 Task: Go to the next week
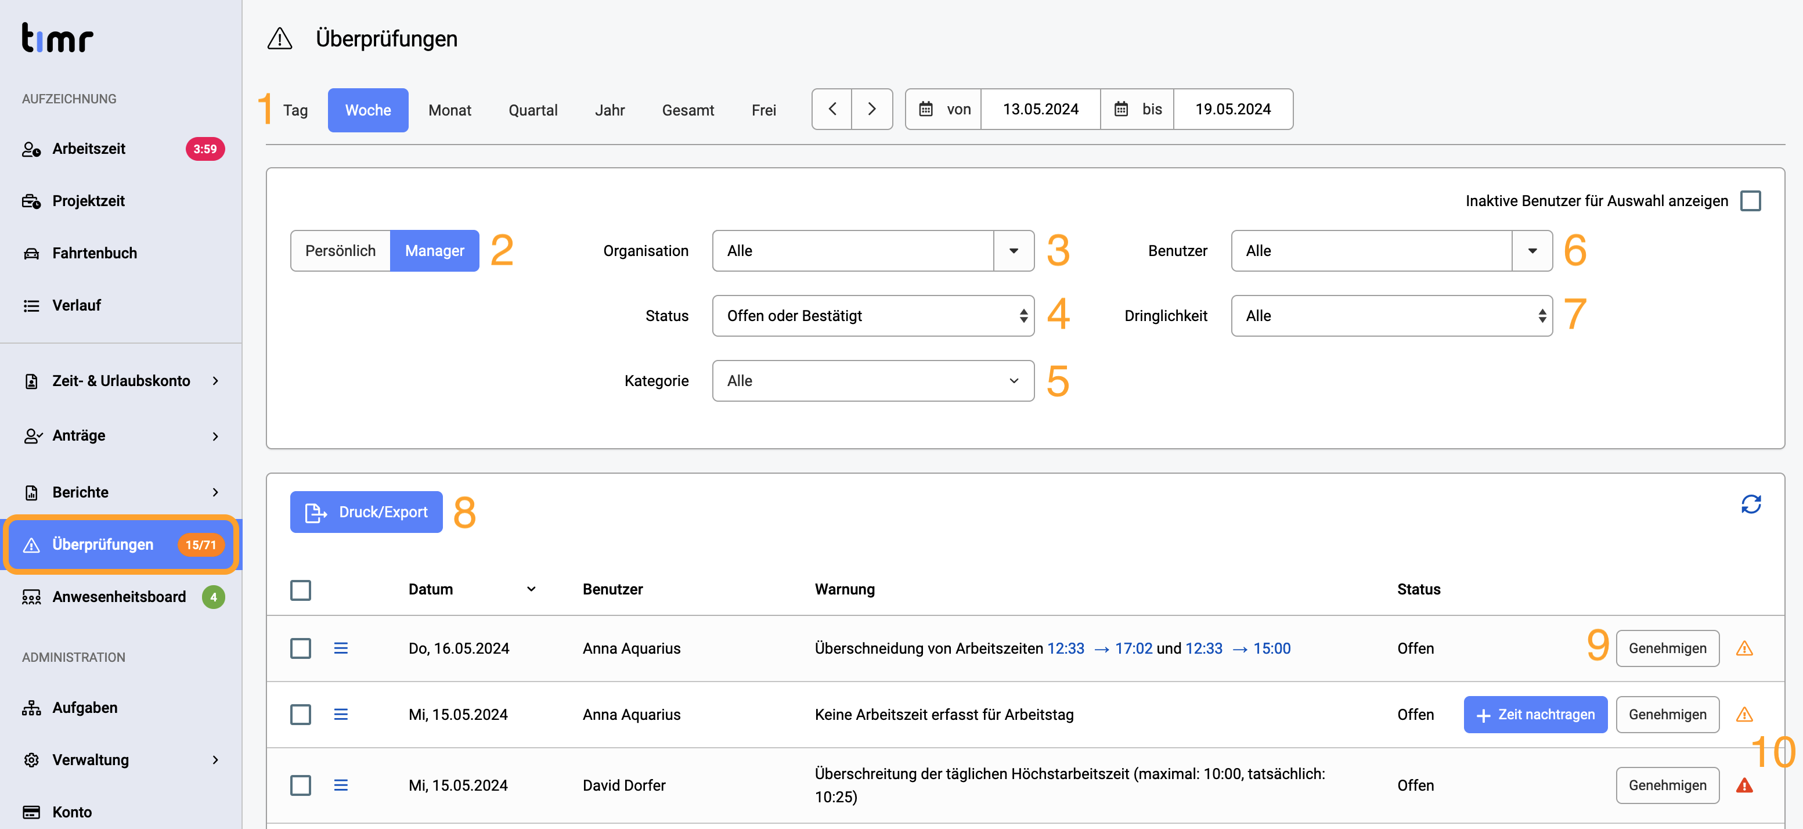(x=871, y=109)
